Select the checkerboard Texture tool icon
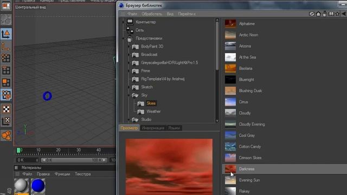This screenshot has width=347, height=195. click(x=6, y=109)
